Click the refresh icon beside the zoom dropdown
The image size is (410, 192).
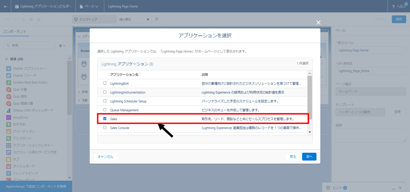pos(156,19)
